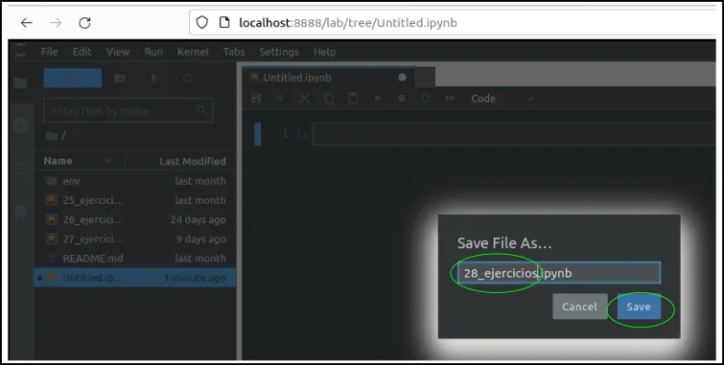Image resolution: width=724 pixels, height=365 pixels.
Task: Cancel the Save File As dialog
Action: (579, 307)
